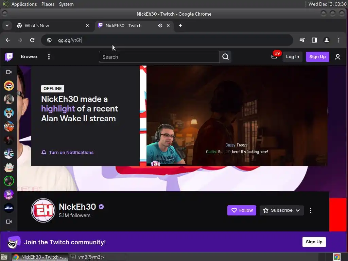Click the clock showing Wed Dec 13
This screenshot has height=261, width=348.
[327, 4]
